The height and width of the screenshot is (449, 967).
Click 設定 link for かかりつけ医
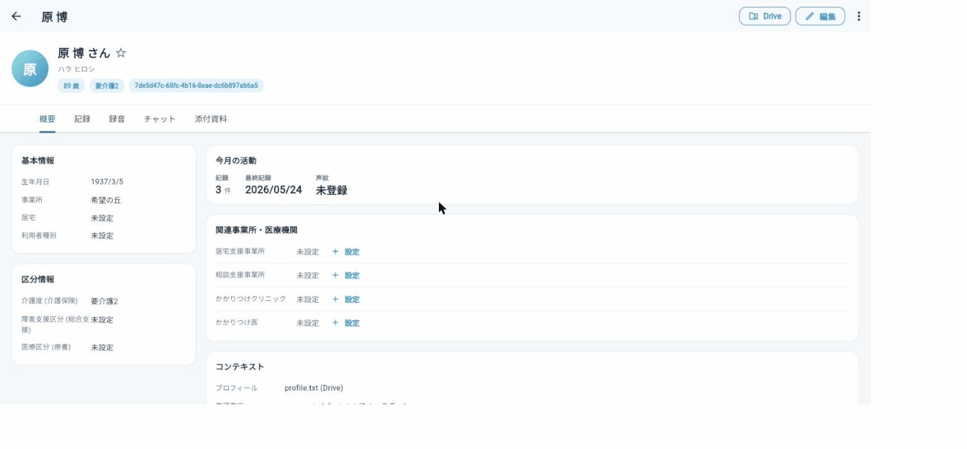352,323
